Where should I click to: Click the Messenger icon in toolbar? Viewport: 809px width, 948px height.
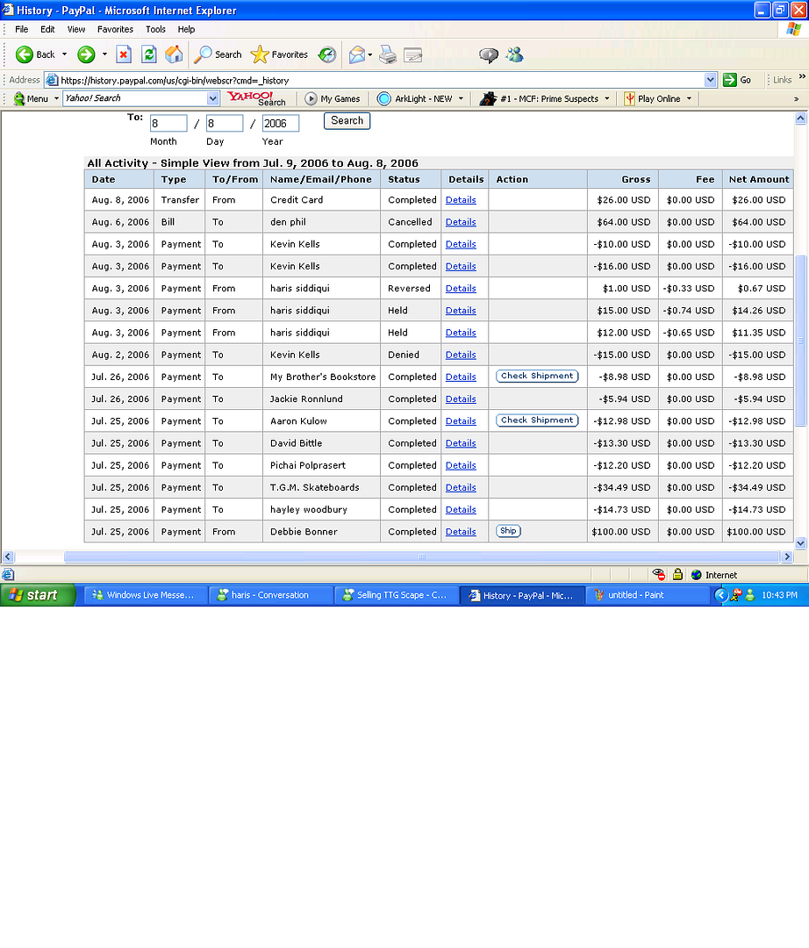pyautogui.click(x=514, y=54)
